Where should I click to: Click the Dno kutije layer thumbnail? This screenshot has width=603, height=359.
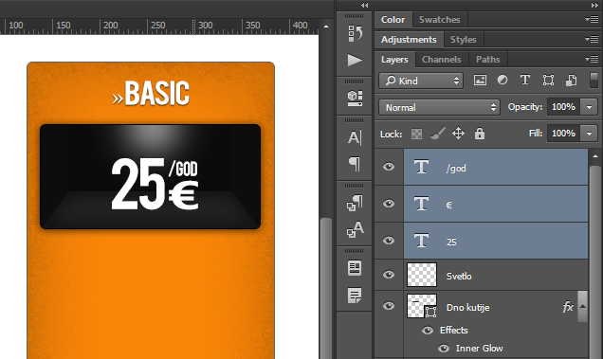click(422, 306)
